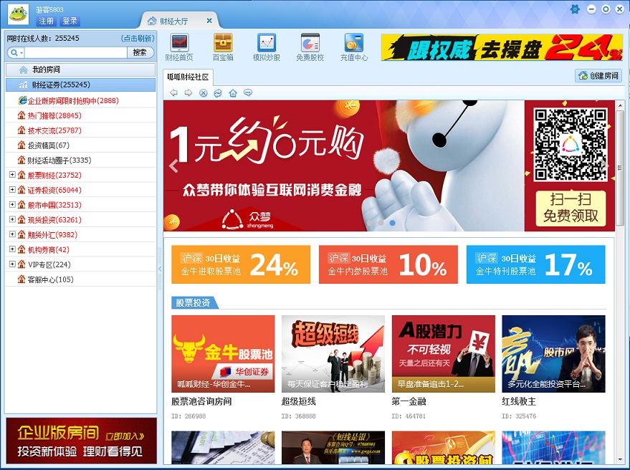This screenshot has height=470, width=630.
Task: Click the back arrow in the community toolbar
Action: (x=173, y=92)
